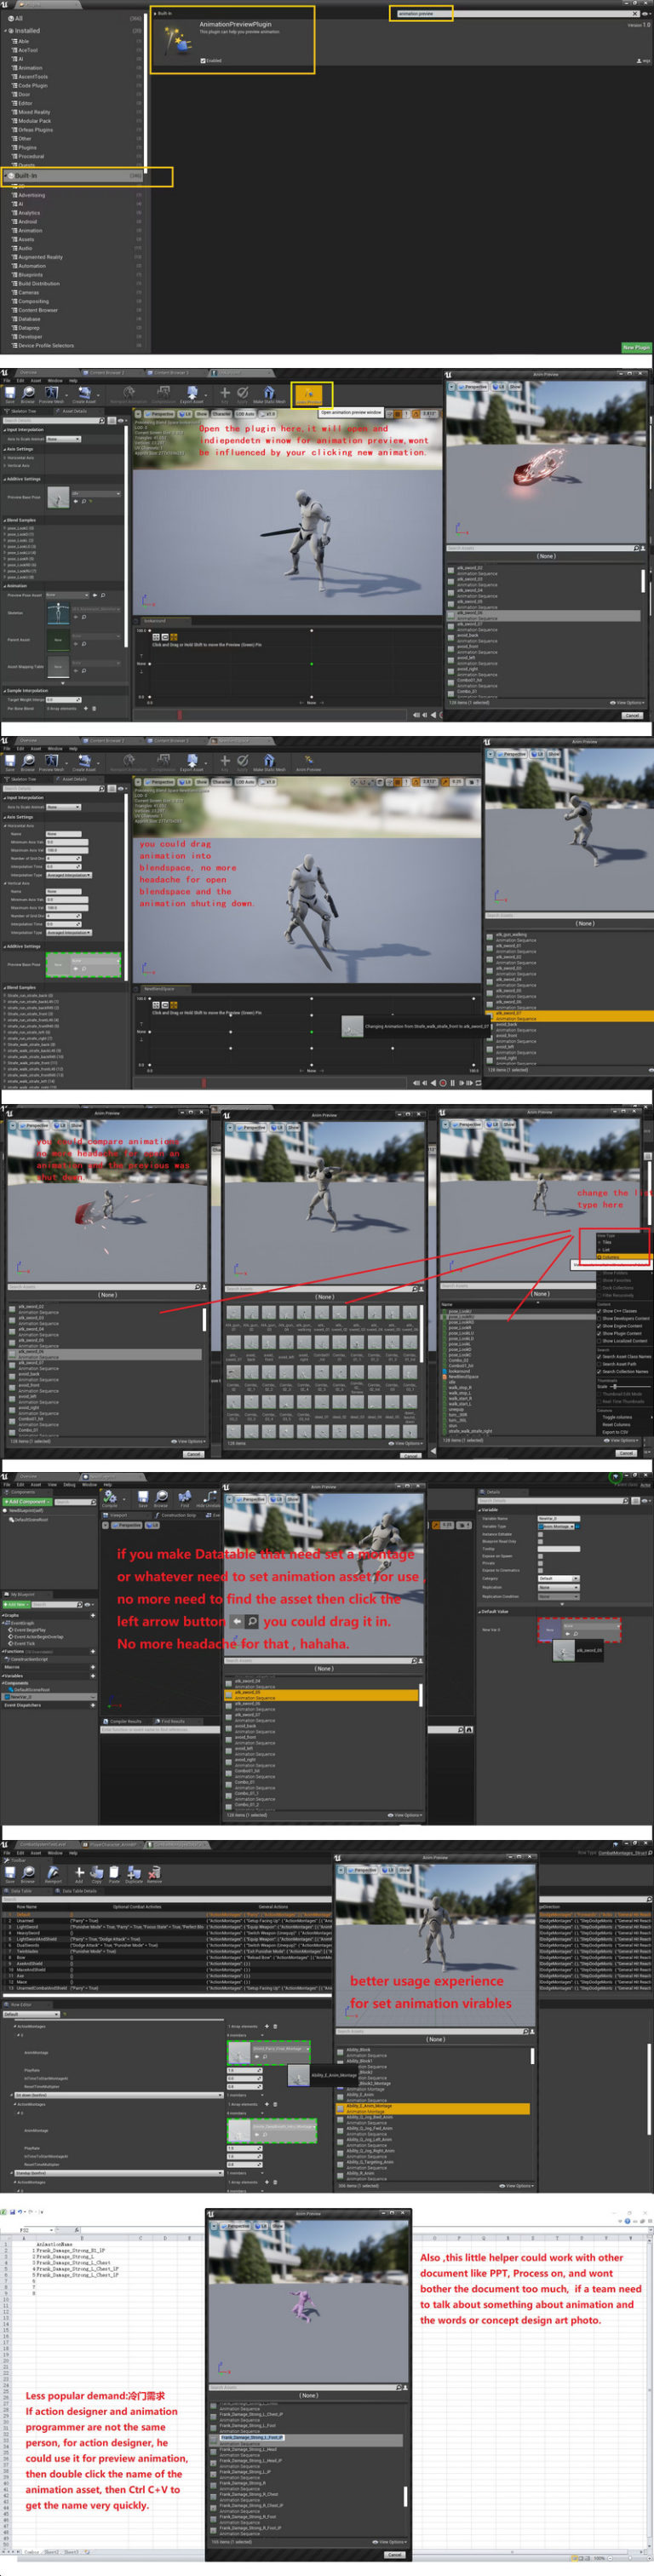Click Reimport in the data table toolbar

click(x=53, y=1874)
